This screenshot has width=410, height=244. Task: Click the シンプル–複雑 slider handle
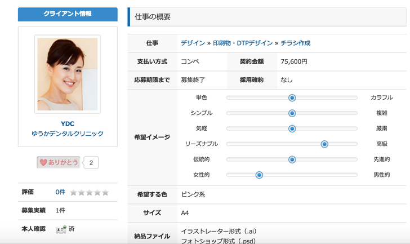pyautogui.click(x=292, y=113)
